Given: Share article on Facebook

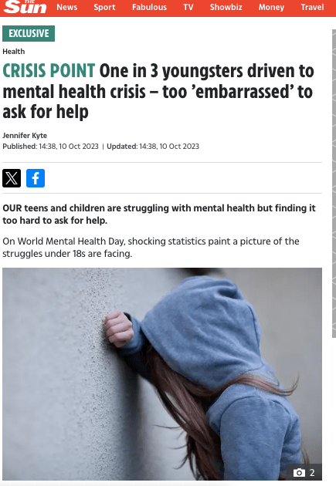Looking at the screenshot, I should (36, 178).
